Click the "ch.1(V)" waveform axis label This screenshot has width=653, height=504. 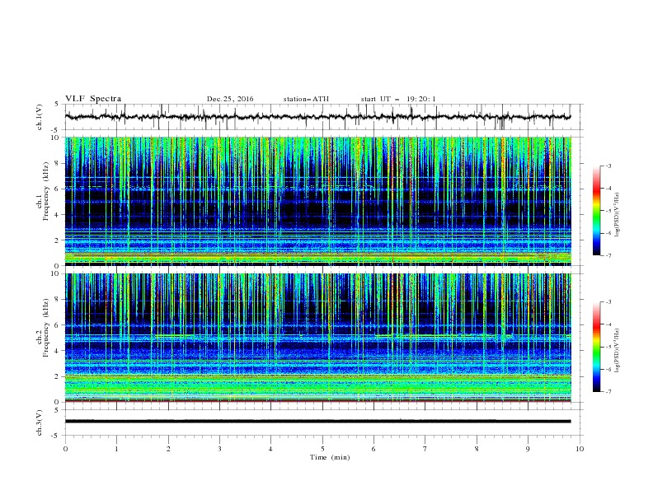pos(40,117)
